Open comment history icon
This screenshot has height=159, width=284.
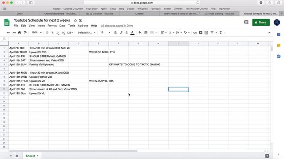point(246,23)
